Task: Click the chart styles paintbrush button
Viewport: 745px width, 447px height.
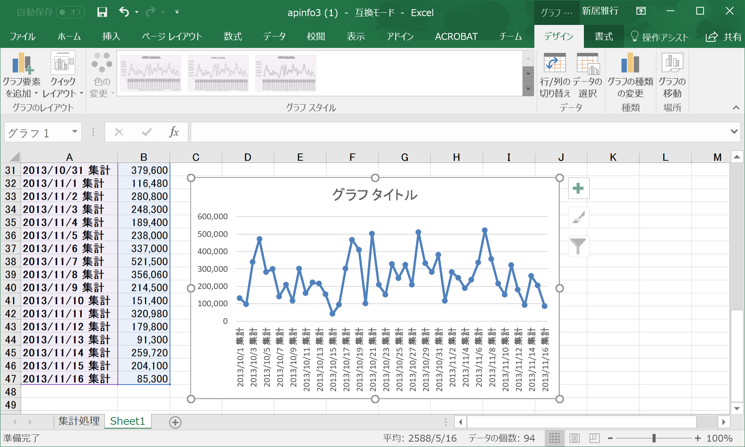Action: pyautogui.click(x=578, y=217)
